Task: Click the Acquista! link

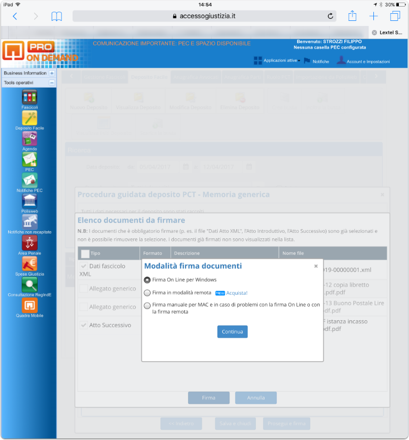Action: [237, 293]
